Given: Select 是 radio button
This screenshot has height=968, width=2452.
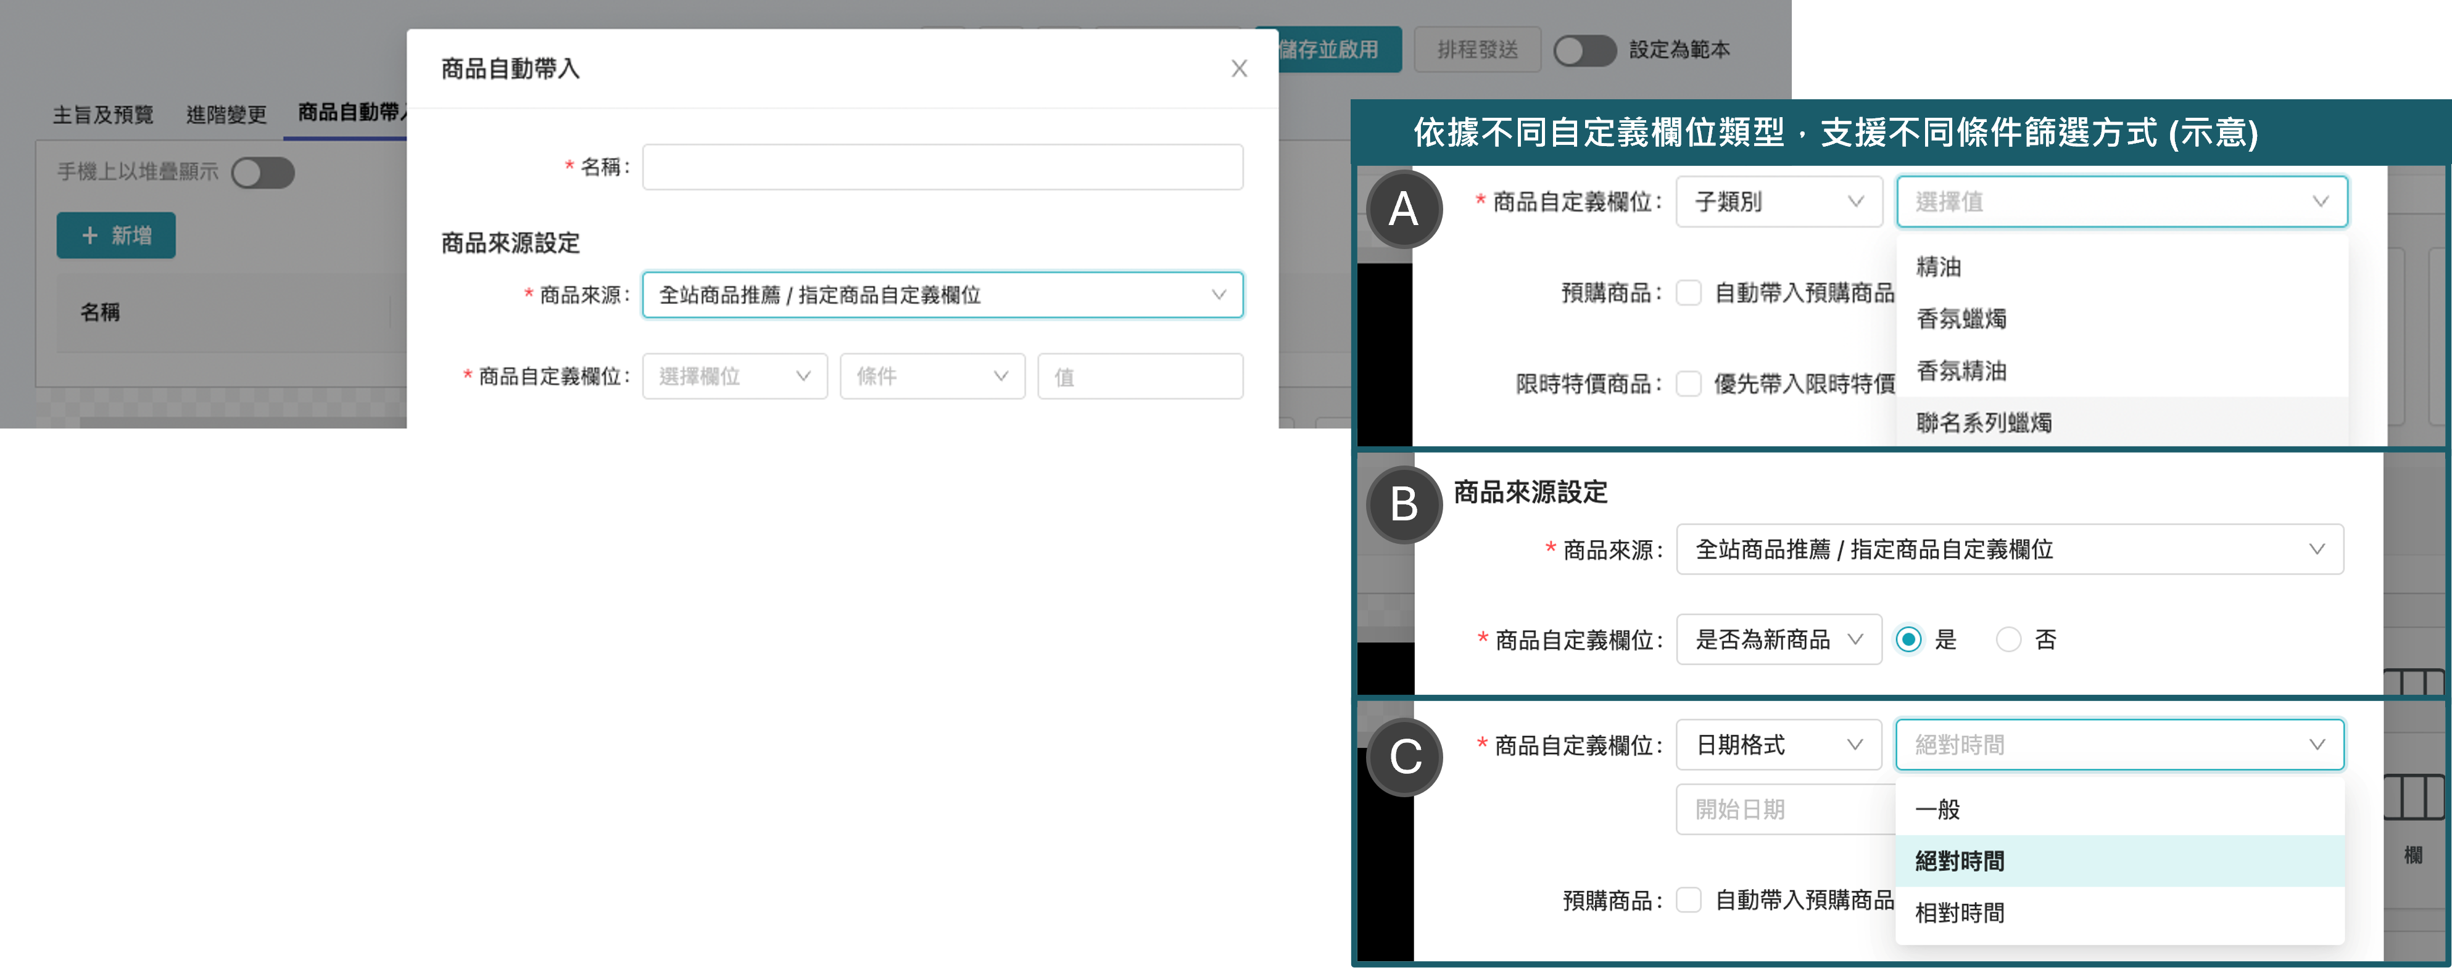Looking at the screenshot, I should point(1908,639).
